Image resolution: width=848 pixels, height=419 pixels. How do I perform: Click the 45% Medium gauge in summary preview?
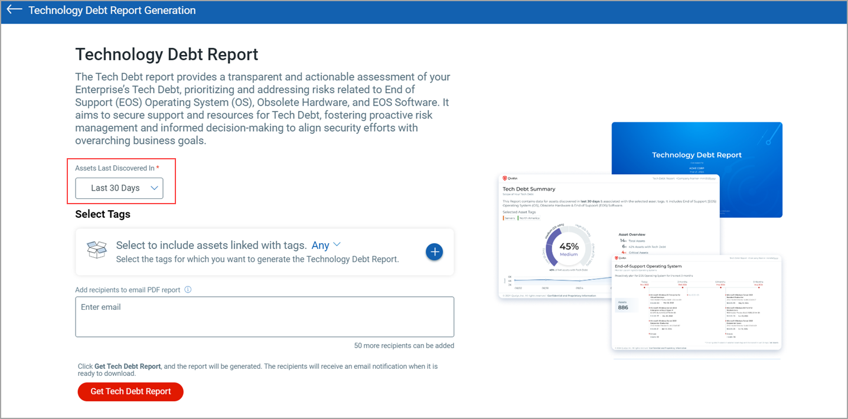pos(569,249)
